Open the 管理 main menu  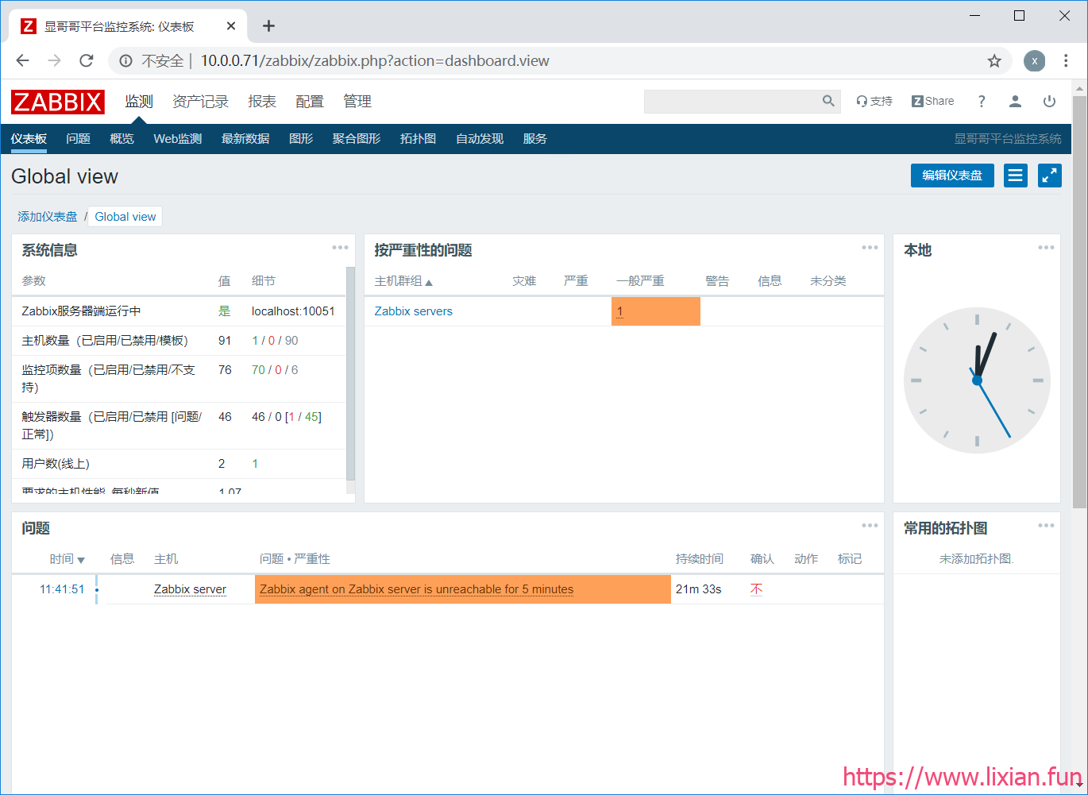pos(357,102)
